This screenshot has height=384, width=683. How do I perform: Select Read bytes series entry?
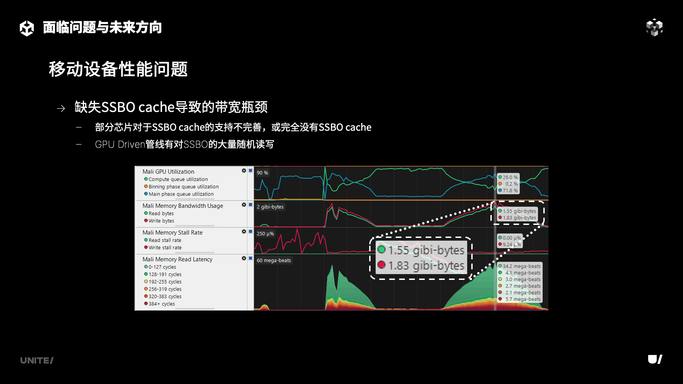point(161,213)
